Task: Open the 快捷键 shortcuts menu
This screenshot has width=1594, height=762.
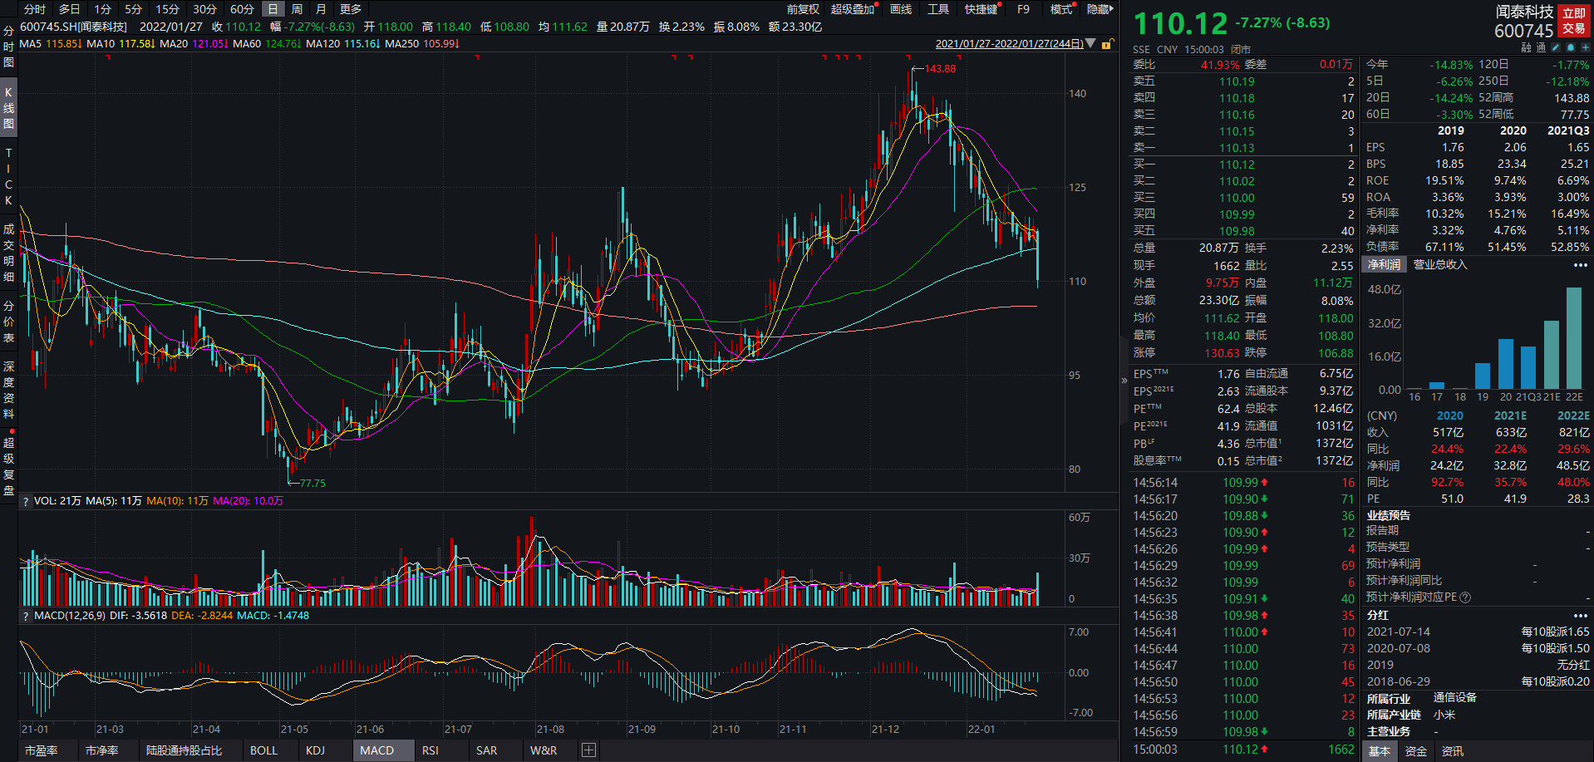Action: click(981, 9)
